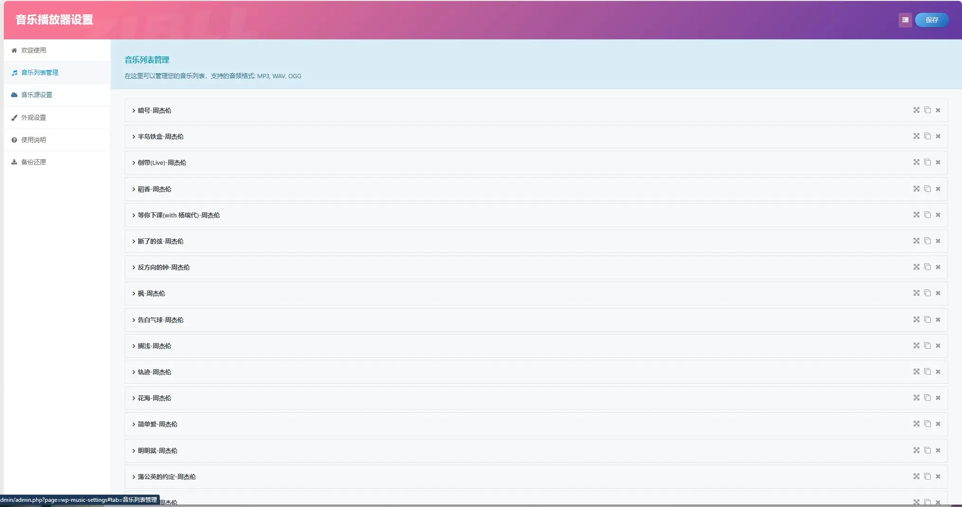Copy the 蒲公英的约定-周杰伦 entry

tap(927, 476)
